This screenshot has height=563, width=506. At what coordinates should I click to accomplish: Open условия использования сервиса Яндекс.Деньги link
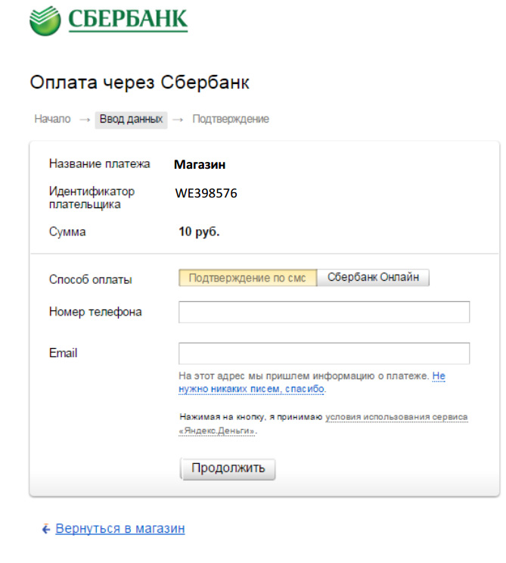coord(323,424)
